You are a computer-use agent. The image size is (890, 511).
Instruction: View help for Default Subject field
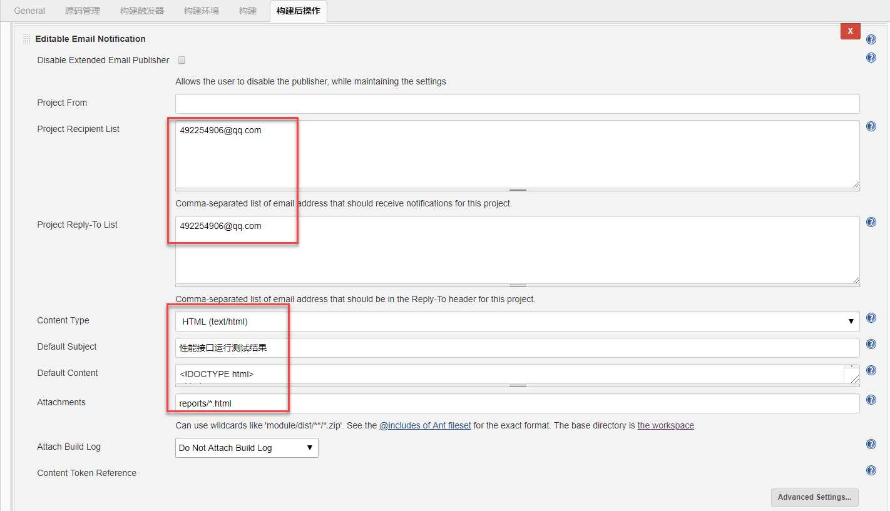coord(871,344)
